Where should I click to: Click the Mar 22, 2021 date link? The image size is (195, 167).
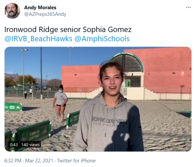pos(39,161)
